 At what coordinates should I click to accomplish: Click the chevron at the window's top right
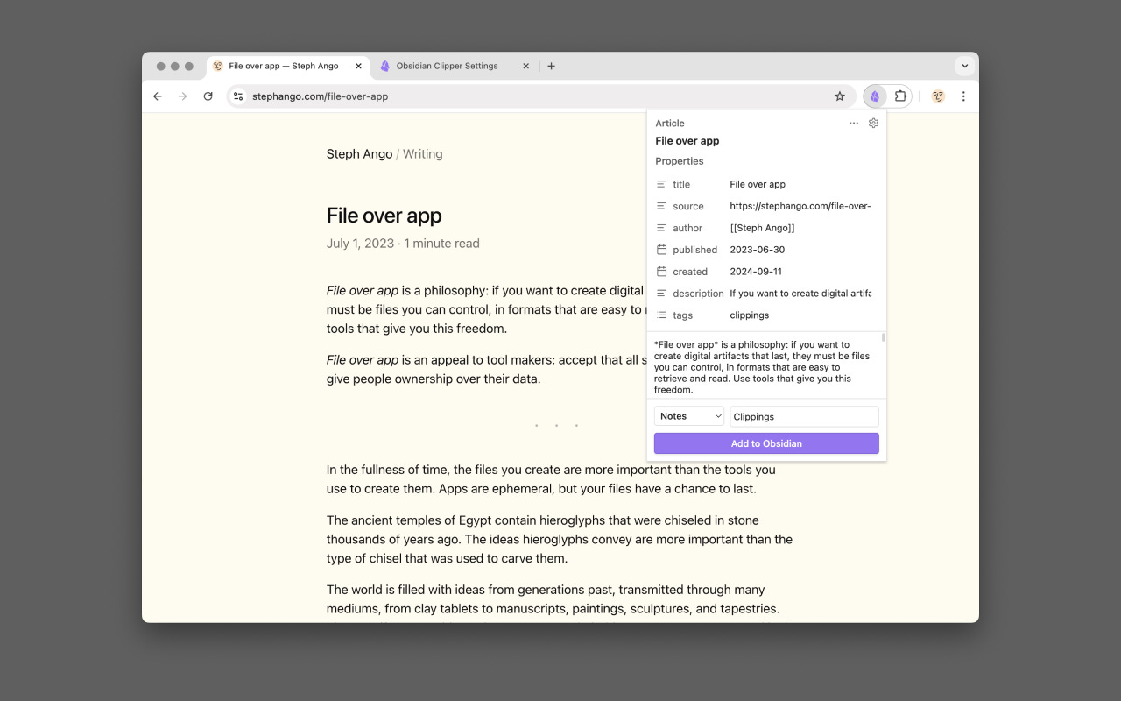click(x=964, y=66)
